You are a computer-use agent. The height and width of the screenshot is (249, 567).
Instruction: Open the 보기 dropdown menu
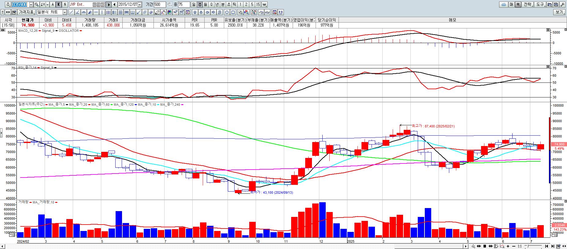(x=560, y=13)
